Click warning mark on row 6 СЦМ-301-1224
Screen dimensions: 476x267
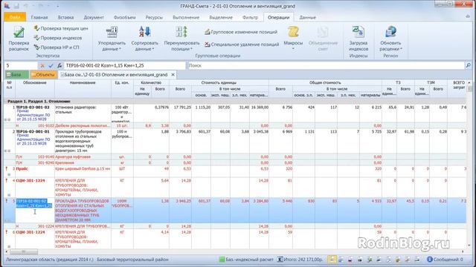7,232
